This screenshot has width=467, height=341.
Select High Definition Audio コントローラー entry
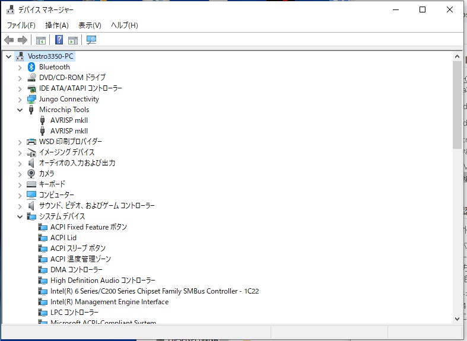(103, 281)
